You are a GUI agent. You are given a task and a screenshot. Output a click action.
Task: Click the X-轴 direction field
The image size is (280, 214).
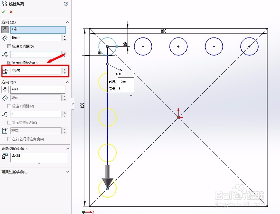coord(38,30)
